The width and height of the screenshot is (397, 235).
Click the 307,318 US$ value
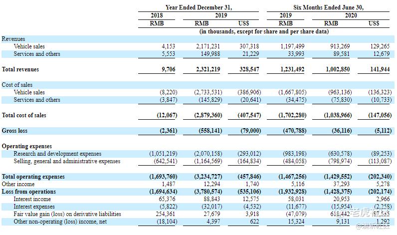tap(249, 46)
